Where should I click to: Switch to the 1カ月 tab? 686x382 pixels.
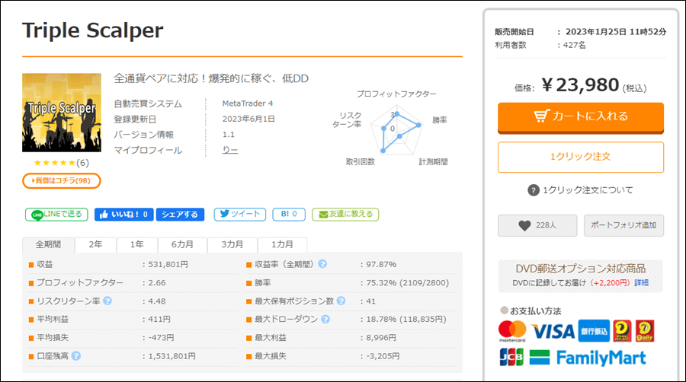[282, 244]
